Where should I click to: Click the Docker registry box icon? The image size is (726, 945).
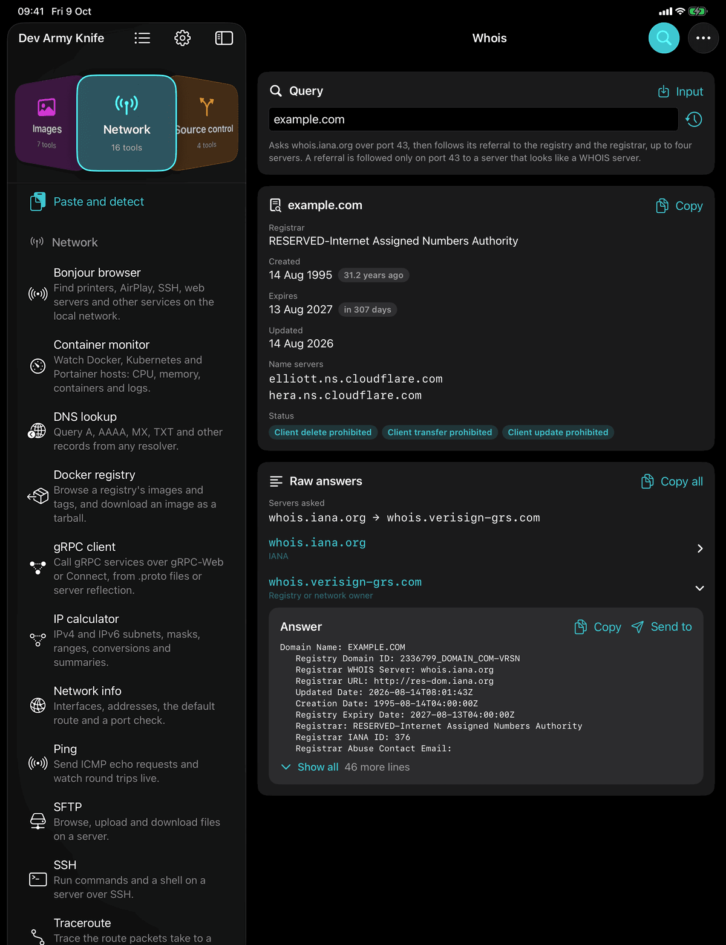coord(38,496)
